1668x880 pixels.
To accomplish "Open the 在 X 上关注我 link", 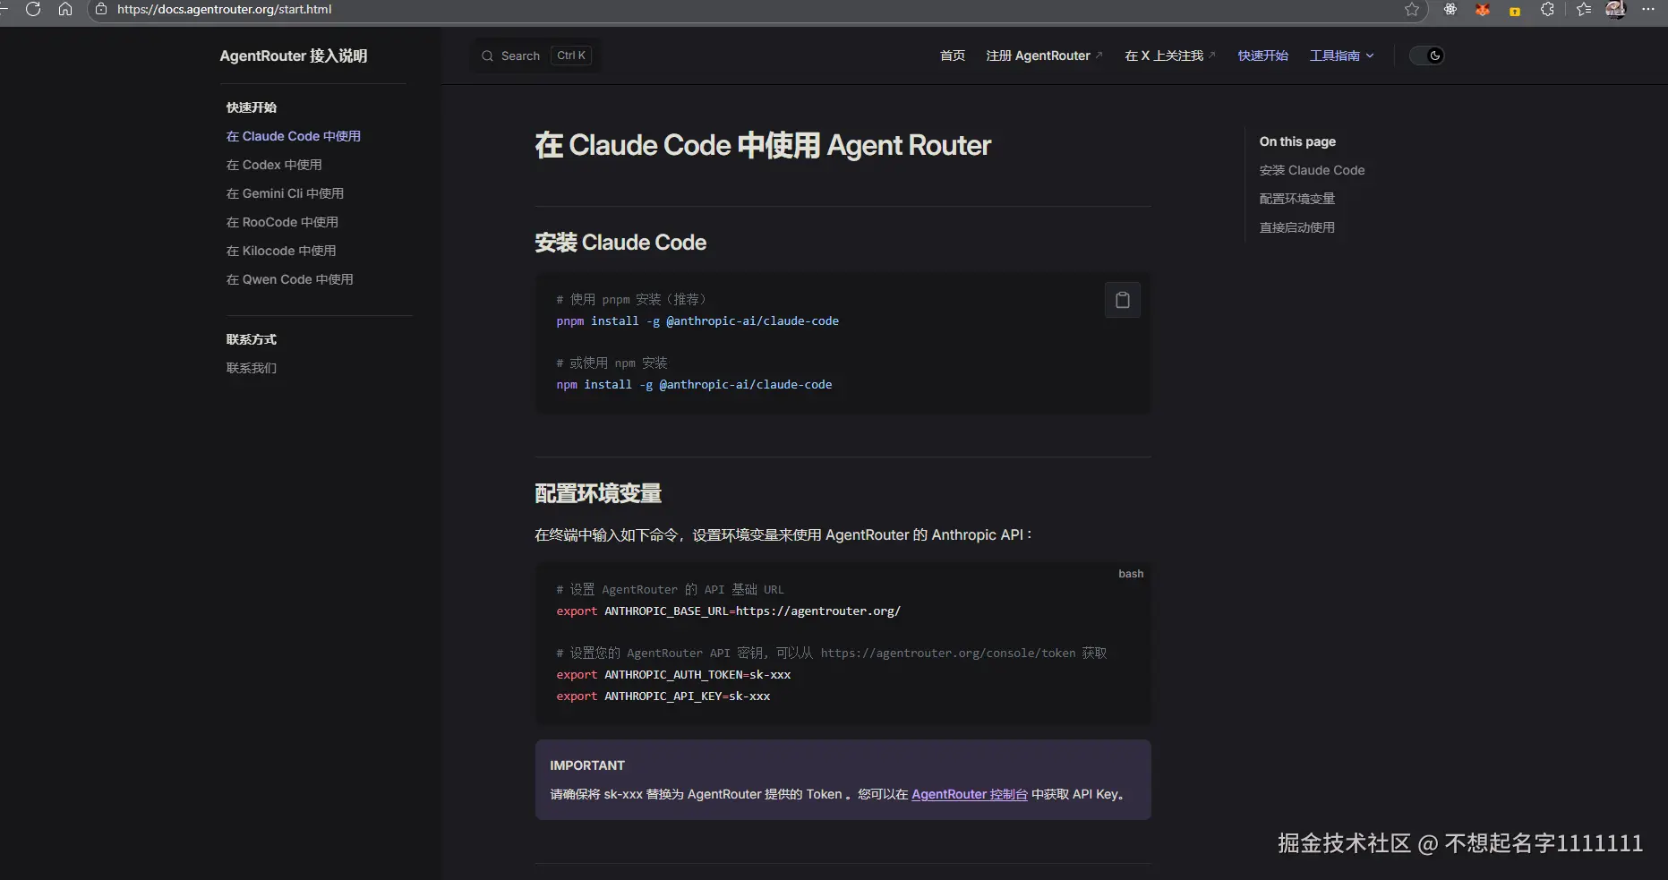I will pyautogui.click(x=1170, y=56).
